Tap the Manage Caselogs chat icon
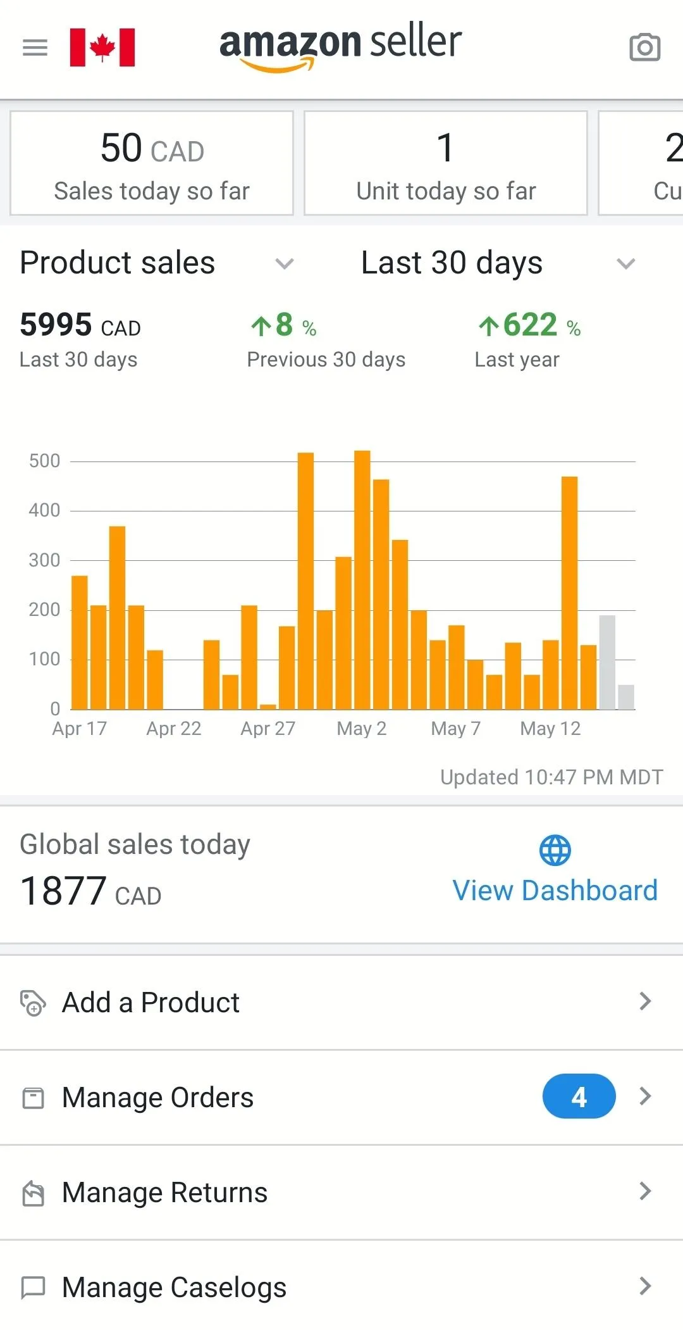This screenshot has height=1330, width=683. [33, 1288]
